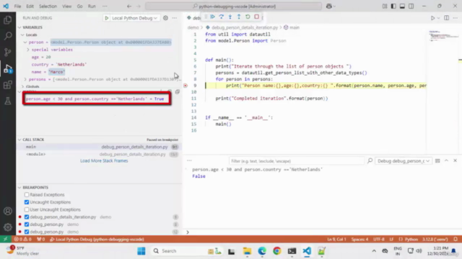This screenshot has width=462, height=259.
Task: Open launch.json gear icon
Action: pos(165,18)
